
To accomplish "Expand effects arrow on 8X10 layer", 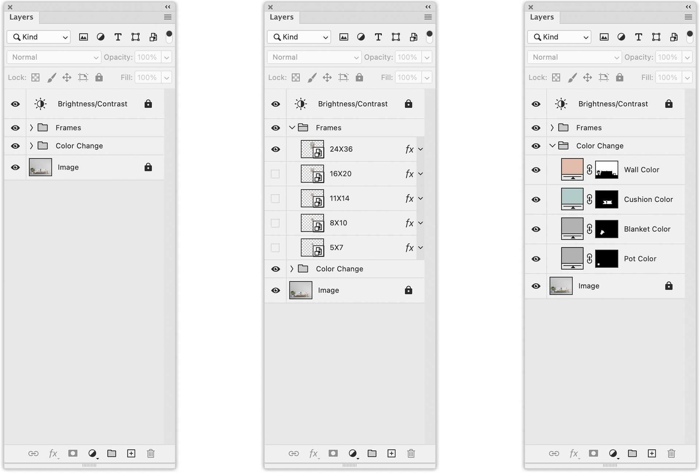I will (x=420, y=223).
